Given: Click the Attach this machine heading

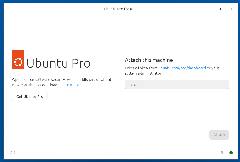Looking at the screenshot, I should click(149, 60).
